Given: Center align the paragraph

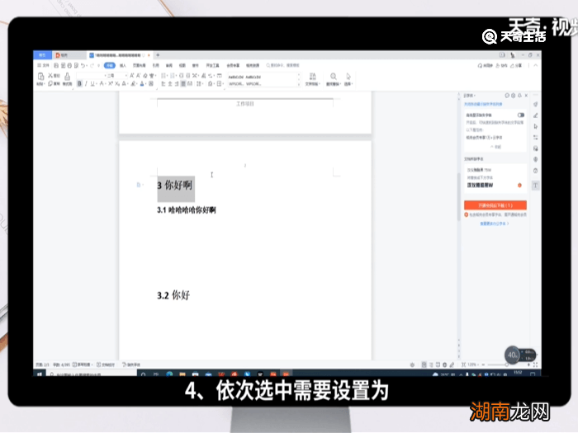Looking at the screenshot, I should click(170, 84).
